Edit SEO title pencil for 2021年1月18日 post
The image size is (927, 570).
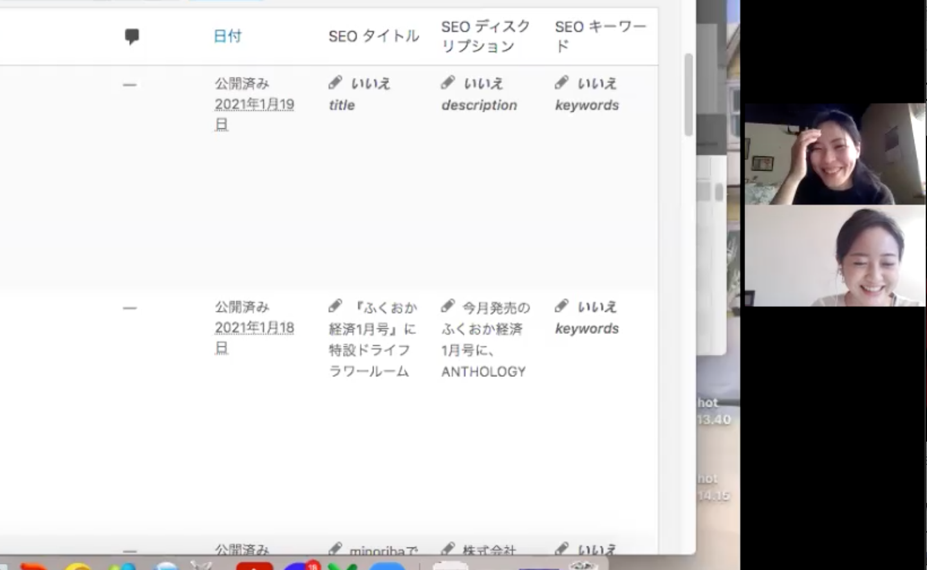[x=335, y=306]
